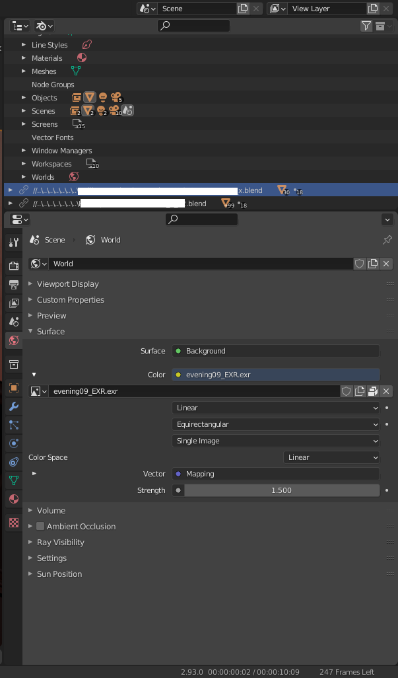Screen dimensions: 398x678
Task: Click the Vector Mapping node link
Action: click(276, 474)
